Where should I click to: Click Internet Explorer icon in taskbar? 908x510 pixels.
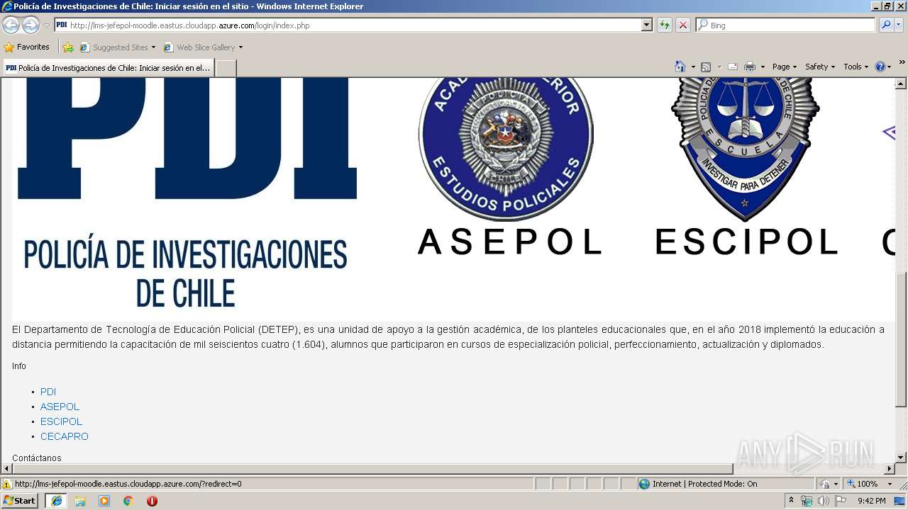[56, 501]
